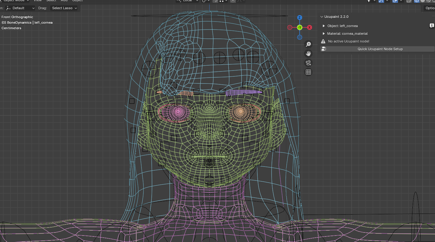Toggle X-Ray mode in the header

[408, 1]
